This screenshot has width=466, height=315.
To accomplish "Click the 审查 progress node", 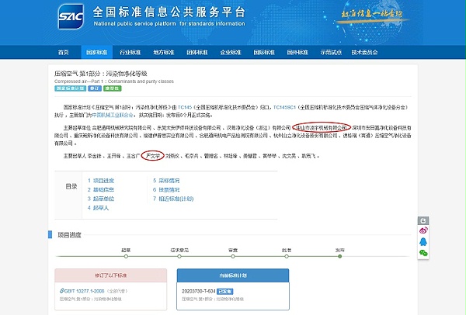I will [233, 256].
